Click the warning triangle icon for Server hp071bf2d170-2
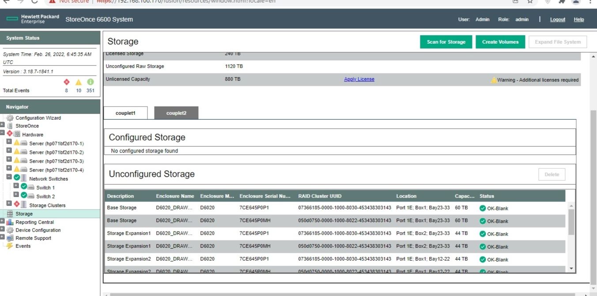 [x=17, y=152]
